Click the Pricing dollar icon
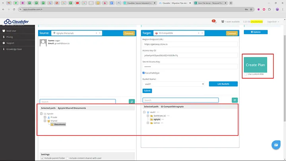 [4, 37]
